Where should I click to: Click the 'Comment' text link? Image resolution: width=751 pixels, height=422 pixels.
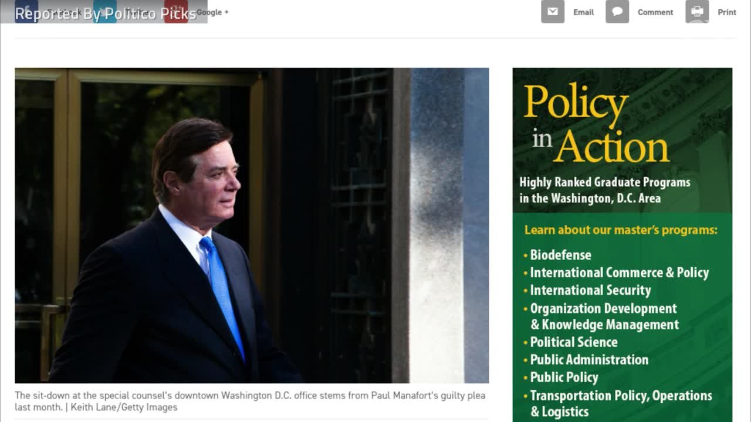pyautogui.click(x=655, y=12)
